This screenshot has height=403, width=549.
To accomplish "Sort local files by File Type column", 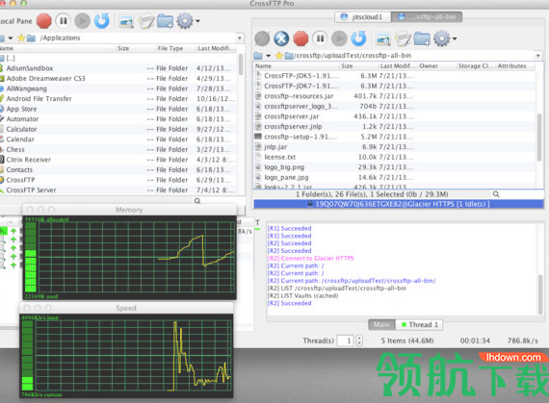I will click(x=175, y=48).
